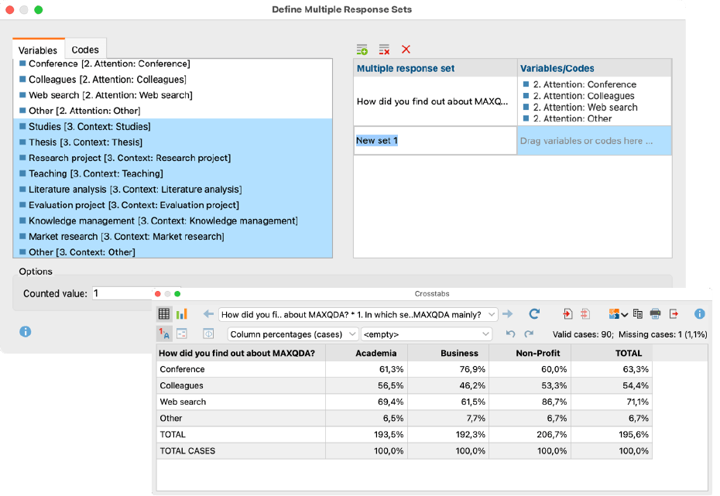
Task: Undo the last Crosstabs change
Action: [510, 334]
